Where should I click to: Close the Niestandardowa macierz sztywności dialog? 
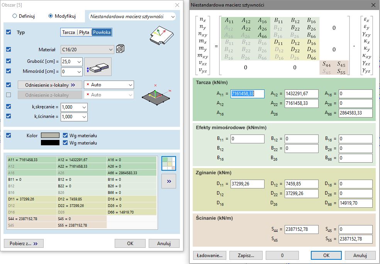pos(373,5)
